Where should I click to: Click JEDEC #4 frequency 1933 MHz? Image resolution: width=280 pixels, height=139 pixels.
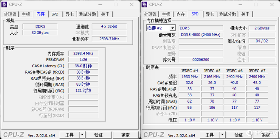click(x=190, y=77)
